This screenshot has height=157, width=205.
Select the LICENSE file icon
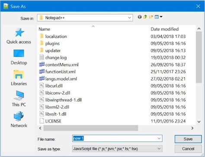tap(42, 121)
